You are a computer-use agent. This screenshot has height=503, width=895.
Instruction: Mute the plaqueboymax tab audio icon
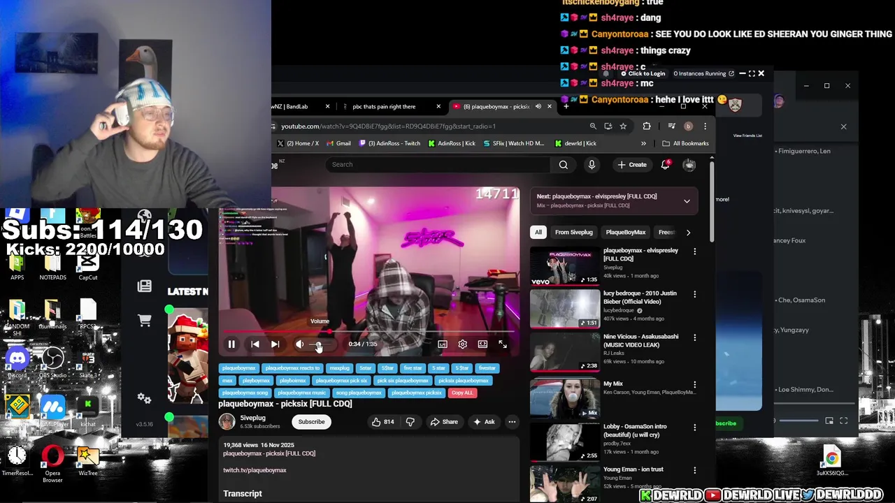pyautogui.click(x=538, y=107)
